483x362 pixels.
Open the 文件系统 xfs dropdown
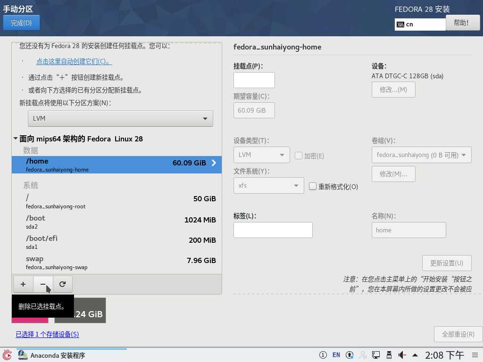[x=268, y=185]
